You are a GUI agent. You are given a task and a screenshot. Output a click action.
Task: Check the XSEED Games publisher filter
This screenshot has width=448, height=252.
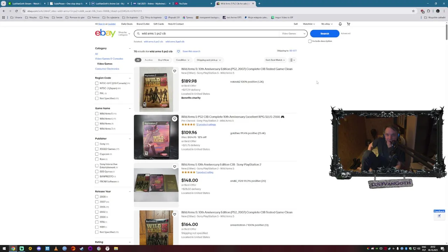(x=97, y=149)
